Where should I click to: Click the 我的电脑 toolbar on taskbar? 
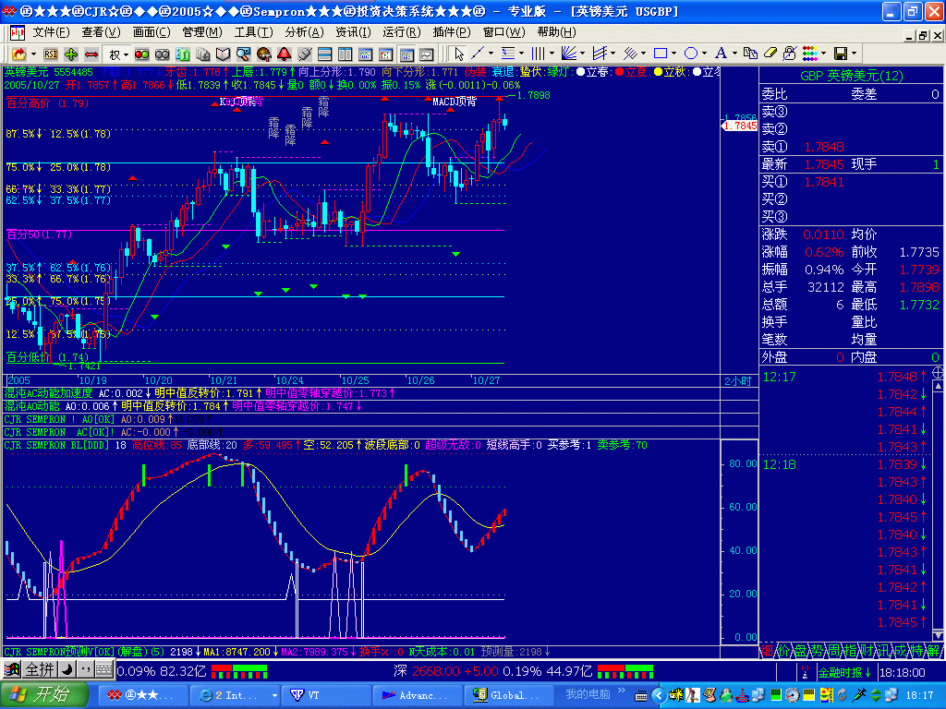click(587, 694)
